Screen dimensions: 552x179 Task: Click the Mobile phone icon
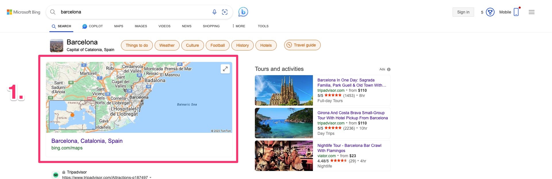516,12
